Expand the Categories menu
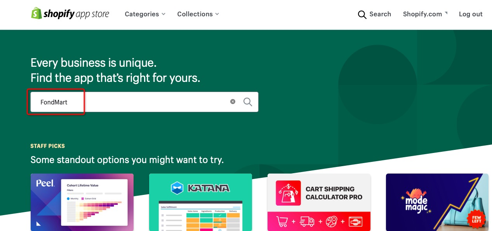492x231 pixels. pos(145,14)
